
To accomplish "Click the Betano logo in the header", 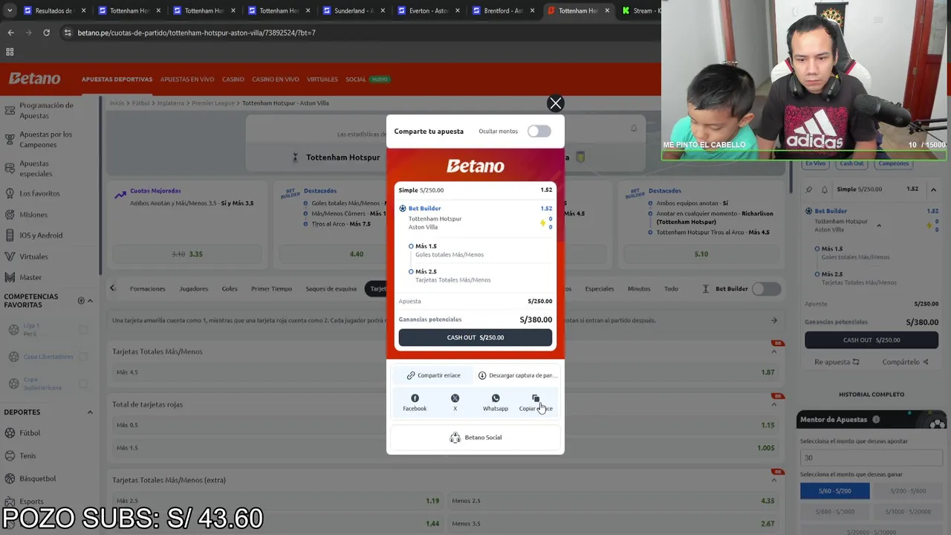I will (x=35, y=79).
